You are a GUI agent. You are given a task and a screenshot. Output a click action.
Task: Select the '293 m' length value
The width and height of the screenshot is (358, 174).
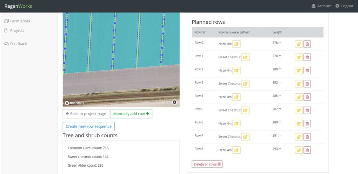pyautogui.click(x=277, y=149)
